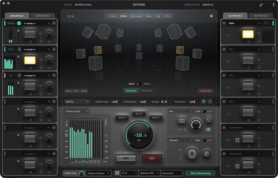Click the Ref 3 button
The height and width of the screenshot is (178, 278).
pos(156,118)
